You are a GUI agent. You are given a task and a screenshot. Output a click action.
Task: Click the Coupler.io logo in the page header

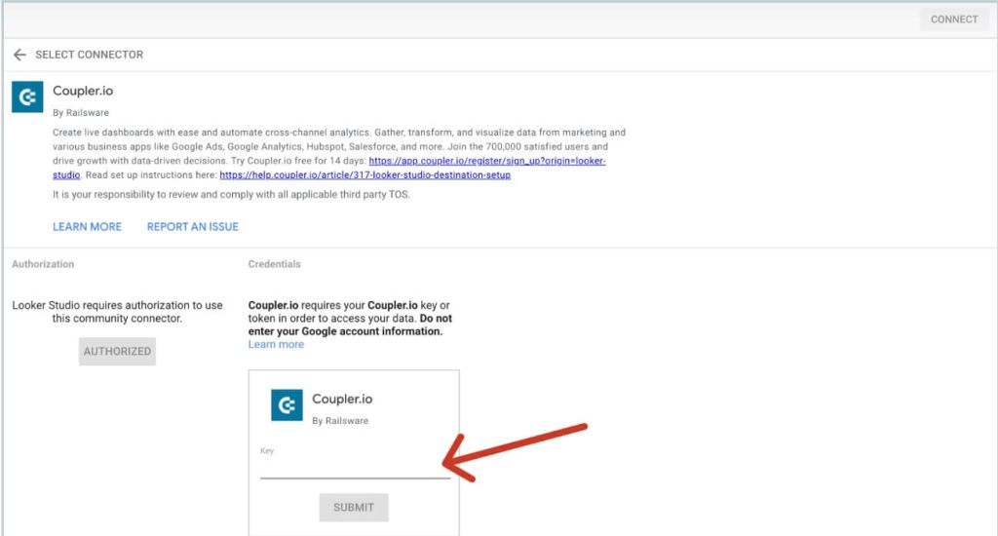26,97
